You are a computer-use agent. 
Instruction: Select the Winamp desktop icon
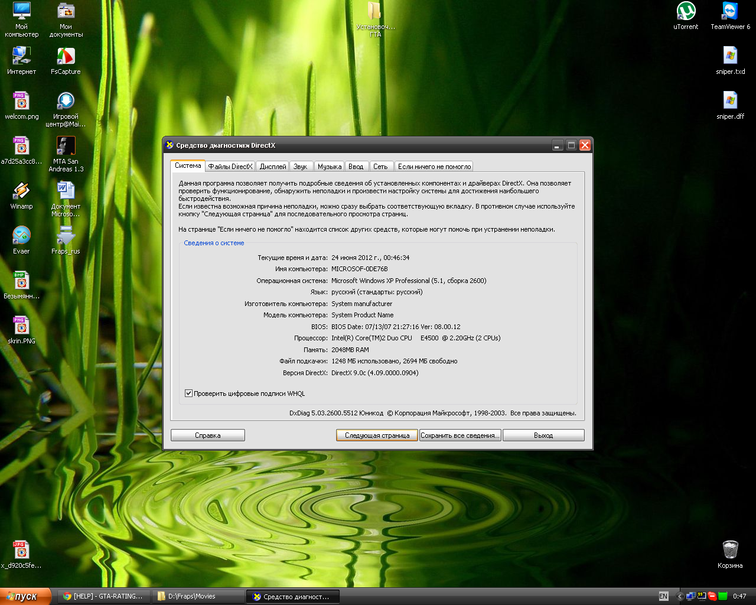(21, 196)
